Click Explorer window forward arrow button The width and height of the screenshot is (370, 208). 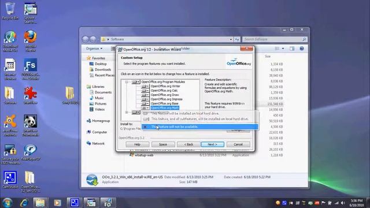tap(93, 39)
